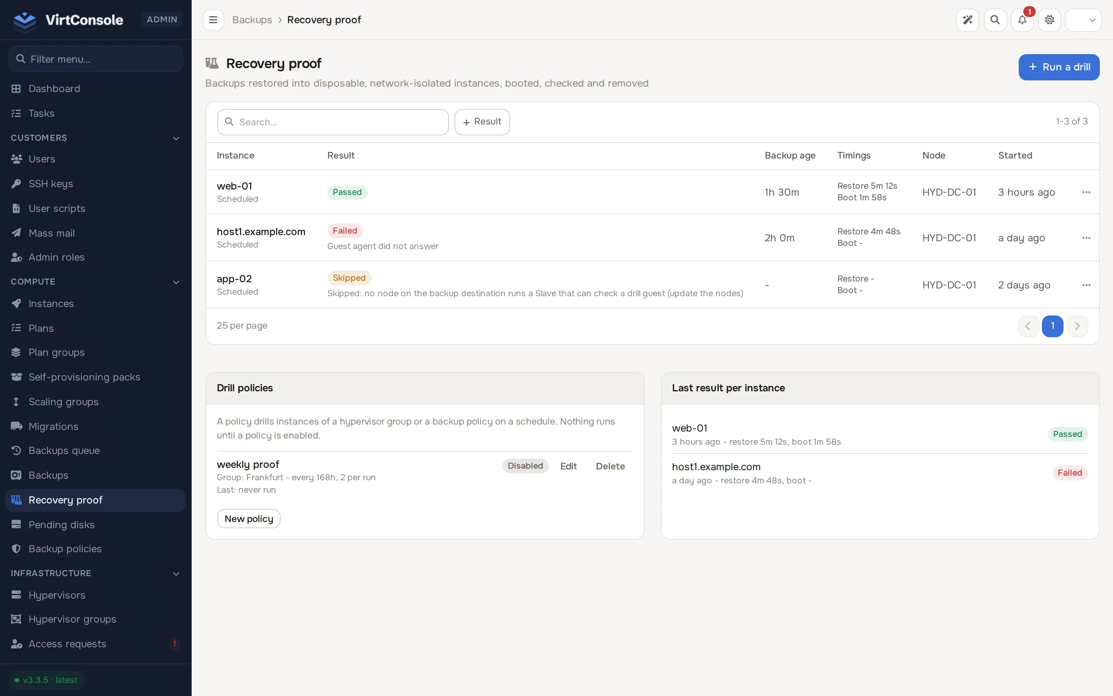Open the settings gear in the top bar

1050,20
